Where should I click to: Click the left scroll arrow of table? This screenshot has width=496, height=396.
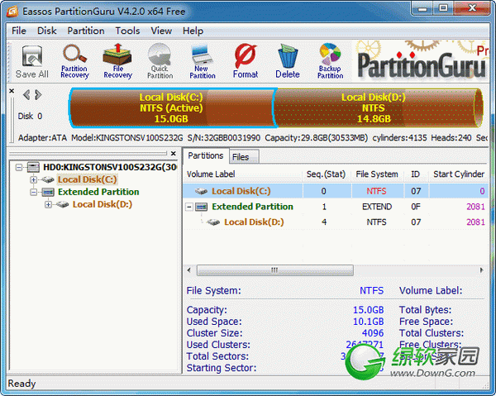click(x=188, y=270)
